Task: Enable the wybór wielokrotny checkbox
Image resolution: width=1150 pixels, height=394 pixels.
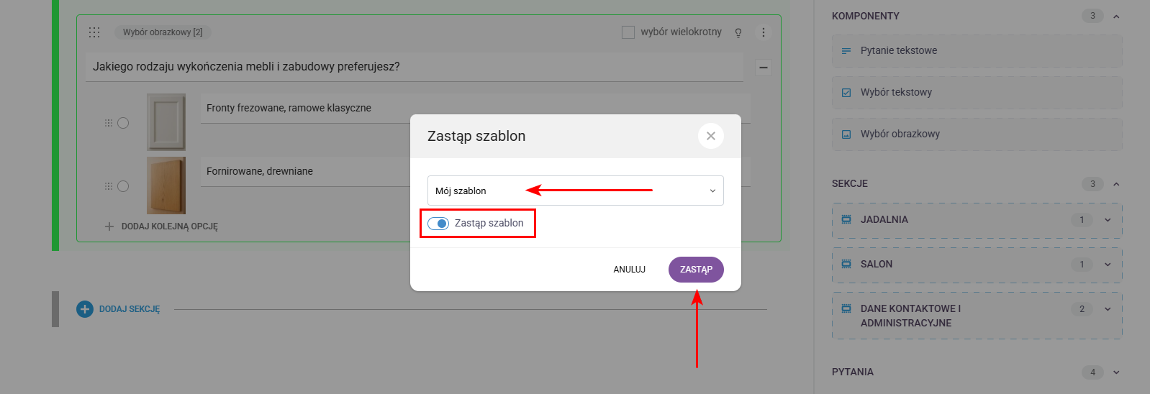Action: point(628,32)
